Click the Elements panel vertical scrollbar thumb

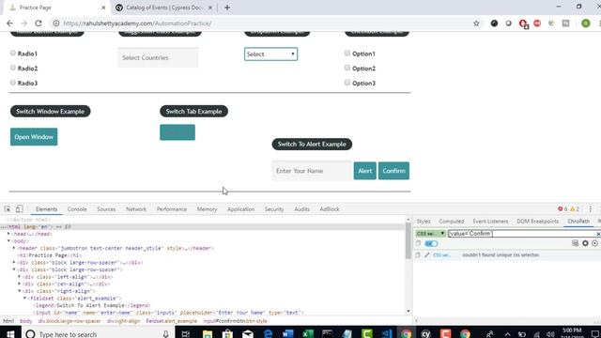point(408,240)
